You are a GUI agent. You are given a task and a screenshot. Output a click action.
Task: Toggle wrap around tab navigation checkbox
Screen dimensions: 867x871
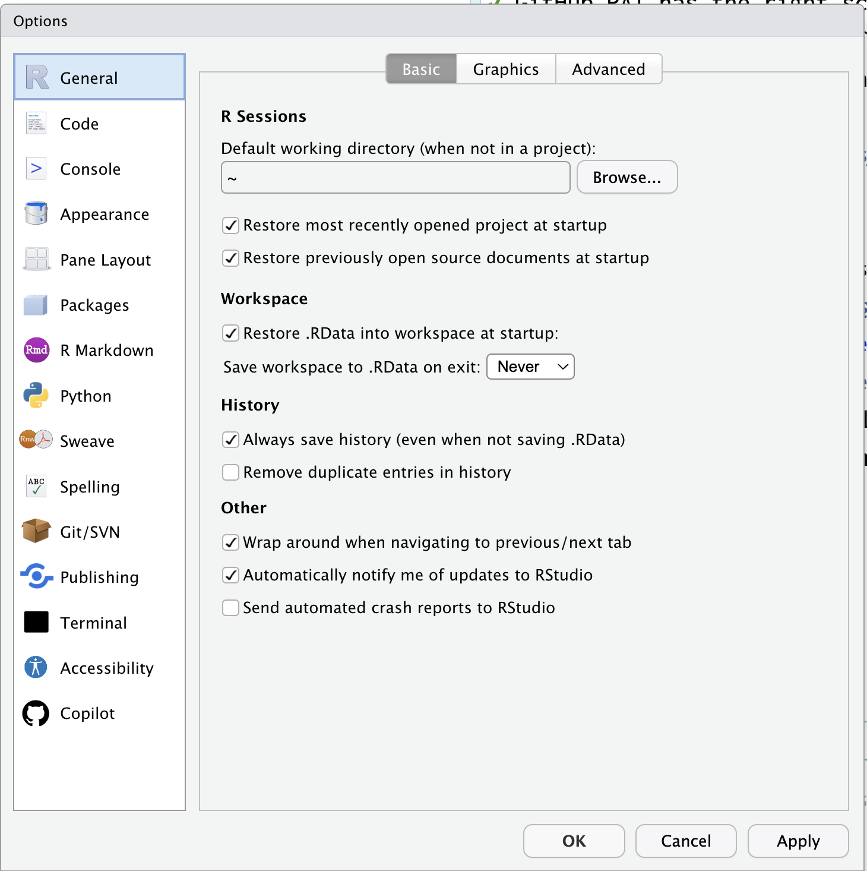click(230, 542)
